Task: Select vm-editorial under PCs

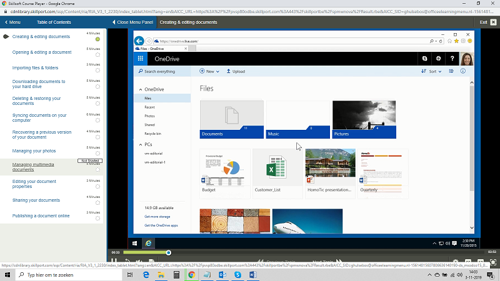Action: coord(153,154)
